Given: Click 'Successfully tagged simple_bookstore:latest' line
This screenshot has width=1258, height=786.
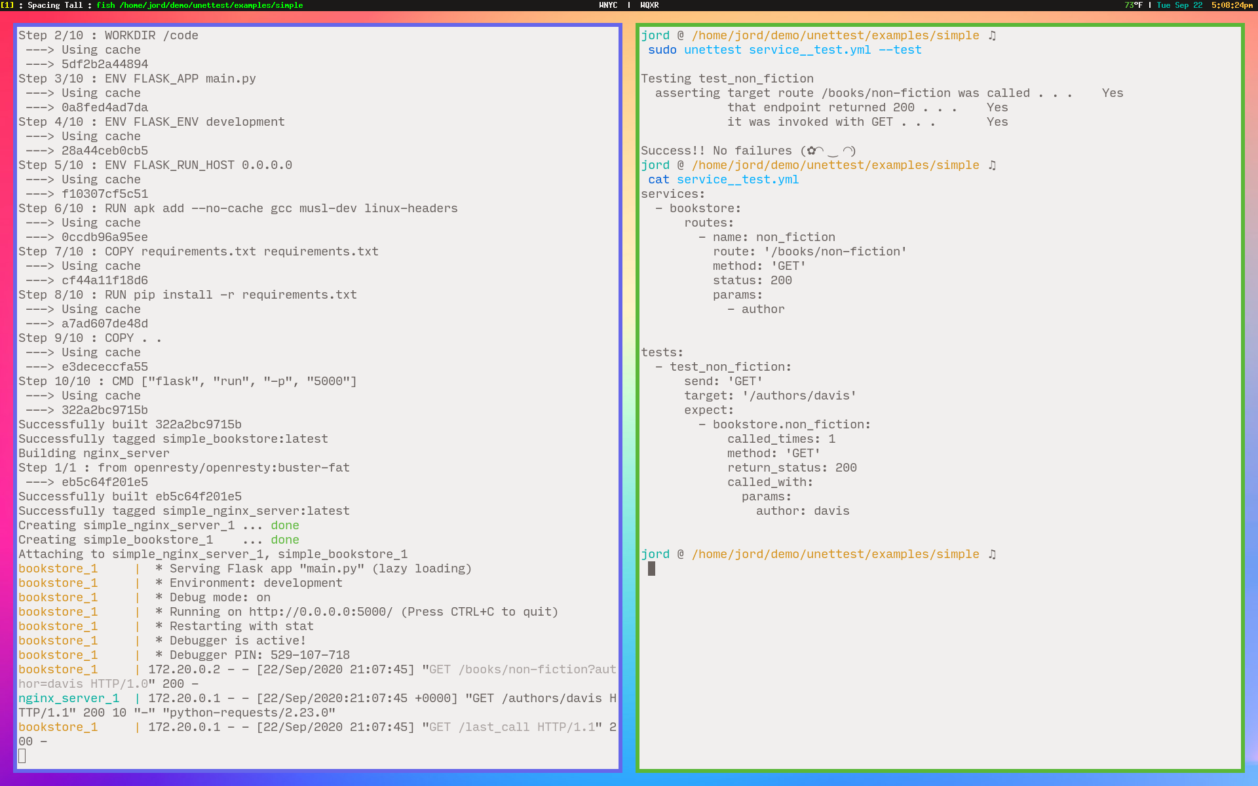Looking at the screenshot, I should click(x=173, y=439).
